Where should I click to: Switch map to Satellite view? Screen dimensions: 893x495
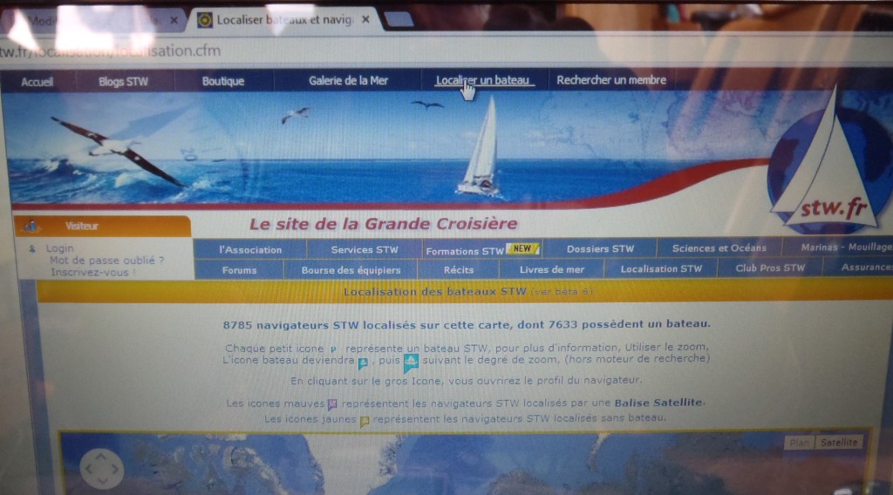pos(839,442)
